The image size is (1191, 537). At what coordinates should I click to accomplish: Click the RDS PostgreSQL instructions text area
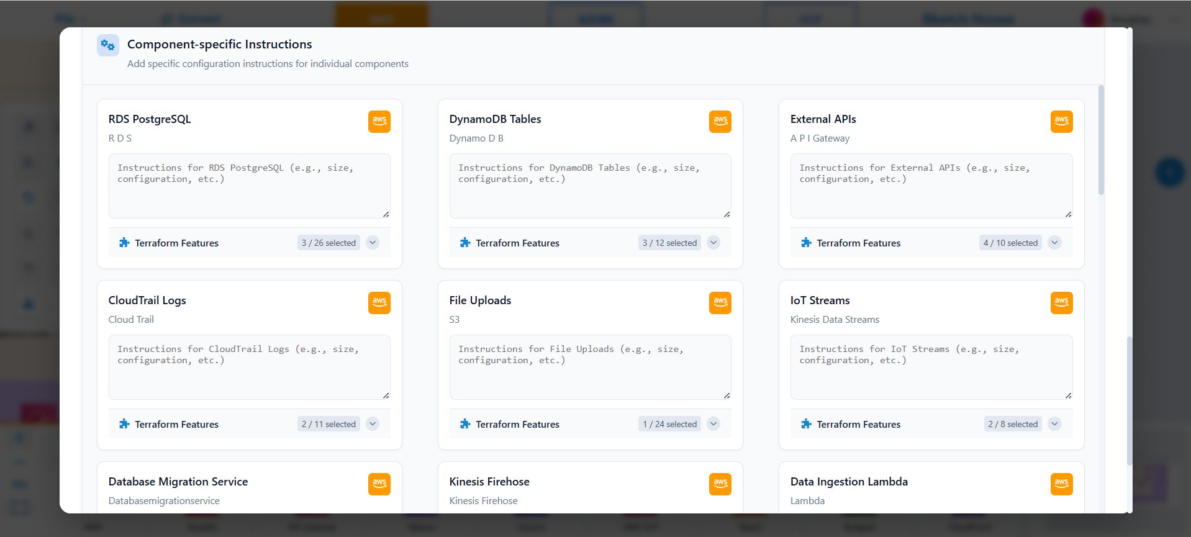tap(249, 186)
